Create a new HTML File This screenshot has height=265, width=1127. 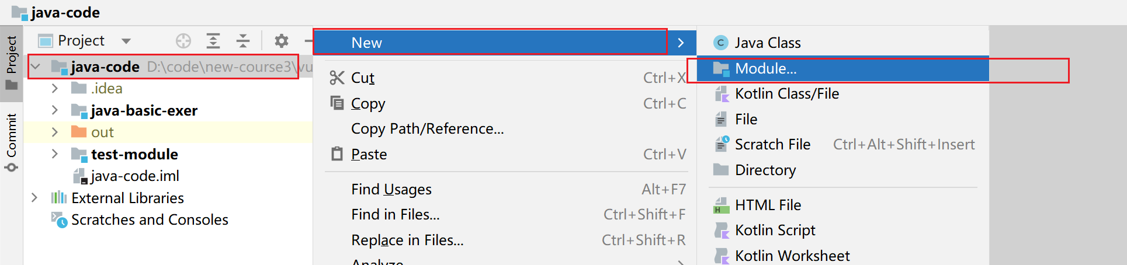coord(768,205)
